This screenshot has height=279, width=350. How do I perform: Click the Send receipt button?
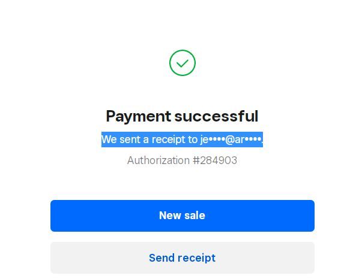(183, 258)
